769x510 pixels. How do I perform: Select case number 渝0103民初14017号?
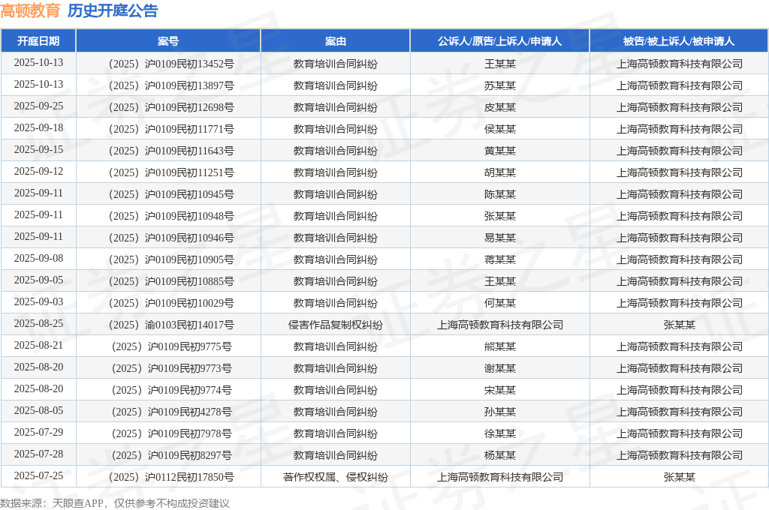pos(171,325)
